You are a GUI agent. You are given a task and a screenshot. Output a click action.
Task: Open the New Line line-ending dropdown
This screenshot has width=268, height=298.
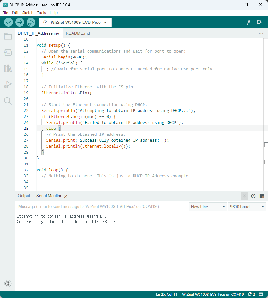(x=208, y=207)
